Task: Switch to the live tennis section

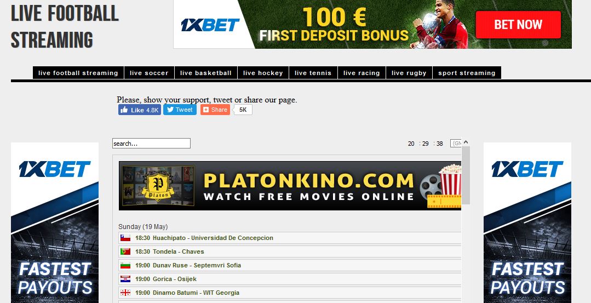Action: (x=313, y=73)
